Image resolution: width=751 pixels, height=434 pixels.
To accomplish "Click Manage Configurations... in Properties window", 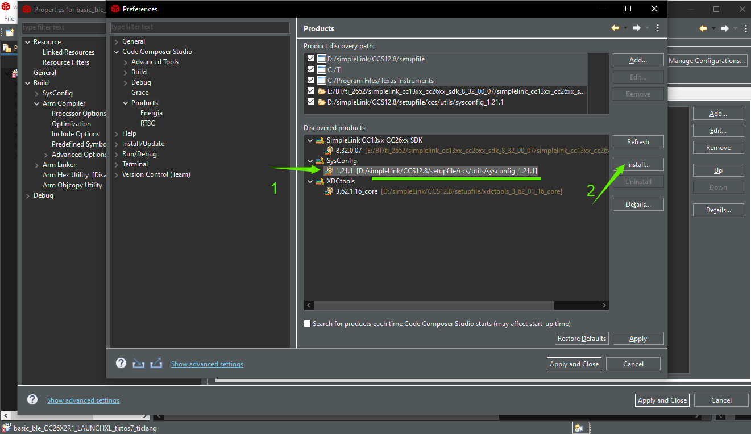I will pos(707,61).
